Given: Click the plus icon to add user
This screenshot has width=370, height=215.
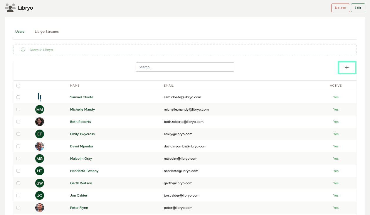Looking at the screenshot, I should tap(347, 67).
